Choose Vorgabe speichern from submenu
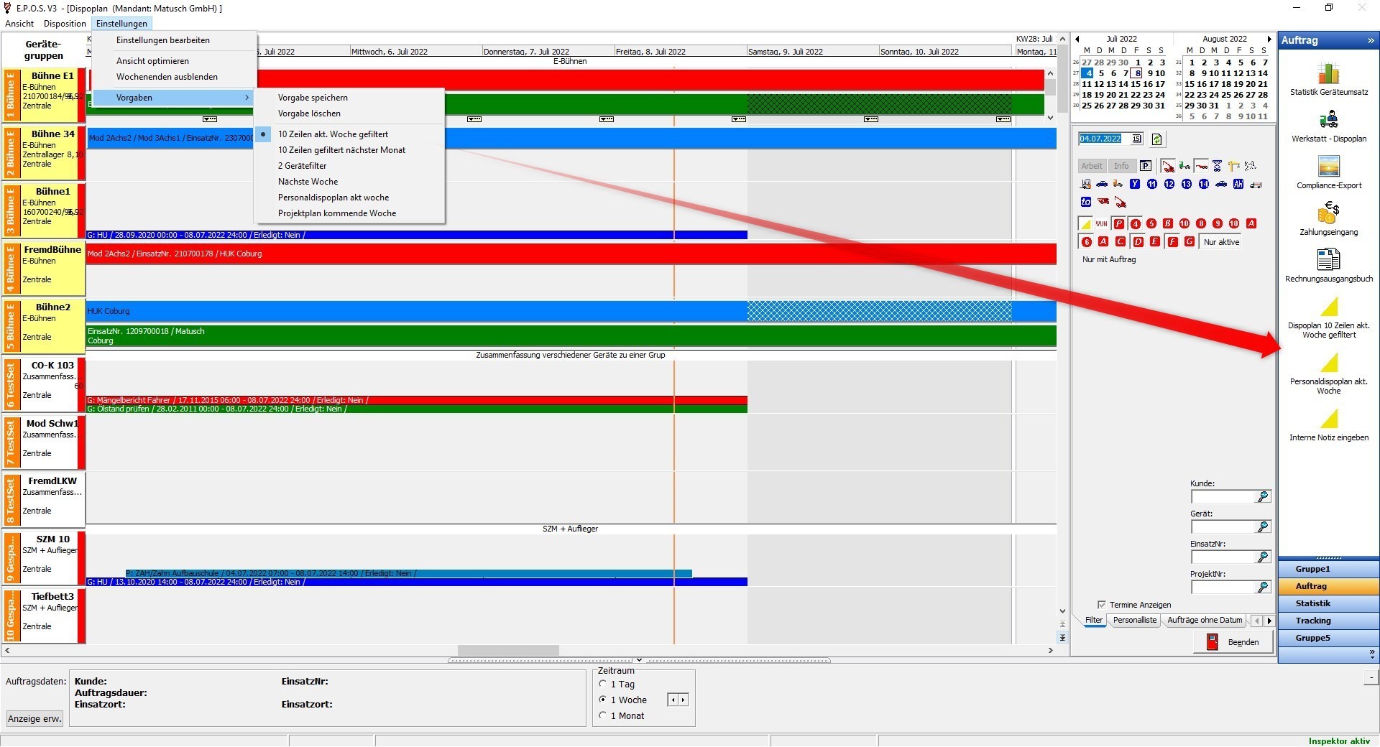 (313, 98)
